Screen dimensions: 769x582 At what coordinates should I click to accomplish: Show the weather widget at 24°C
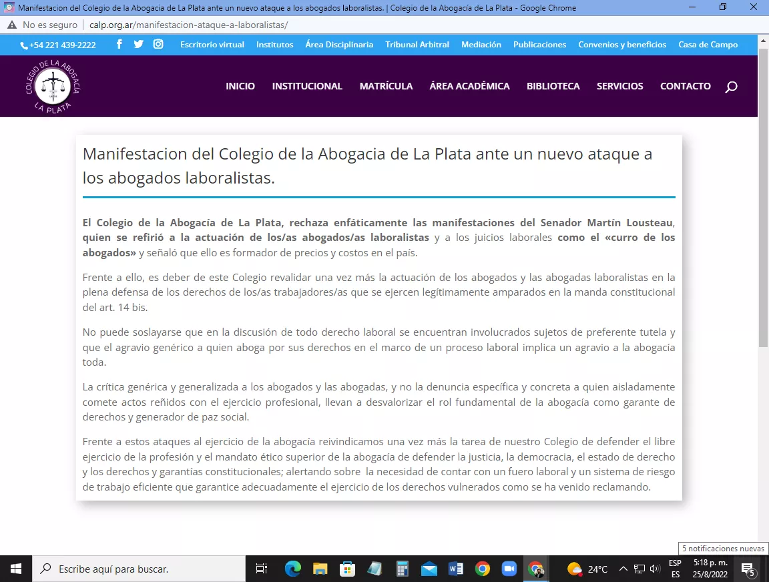587,569
